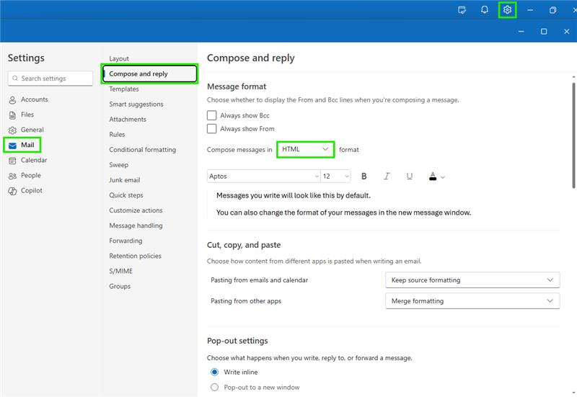Select the Pop-out to a new window option
This screenshot has width=577, height=397.
(214, 387)
